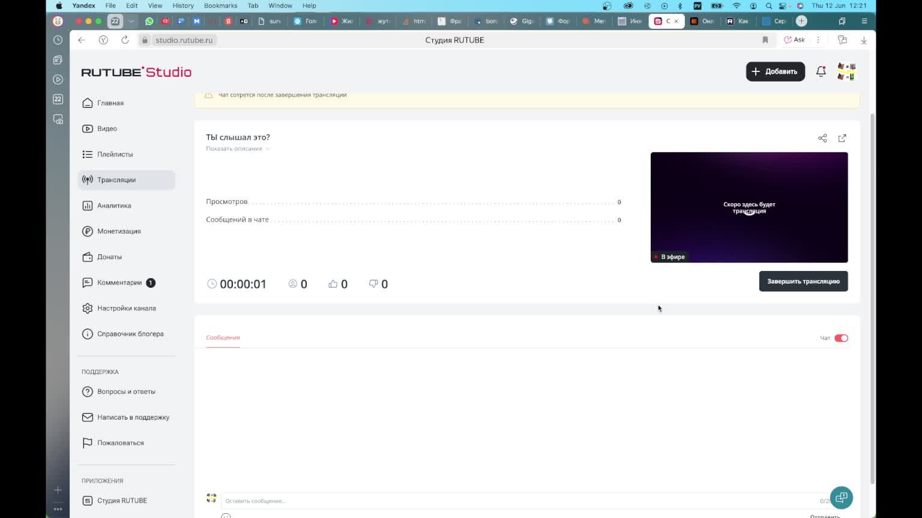The height and width of the screenshot is (518, 922).
Task: Open the channel avatar menu
Action: (x=846, y=71)
